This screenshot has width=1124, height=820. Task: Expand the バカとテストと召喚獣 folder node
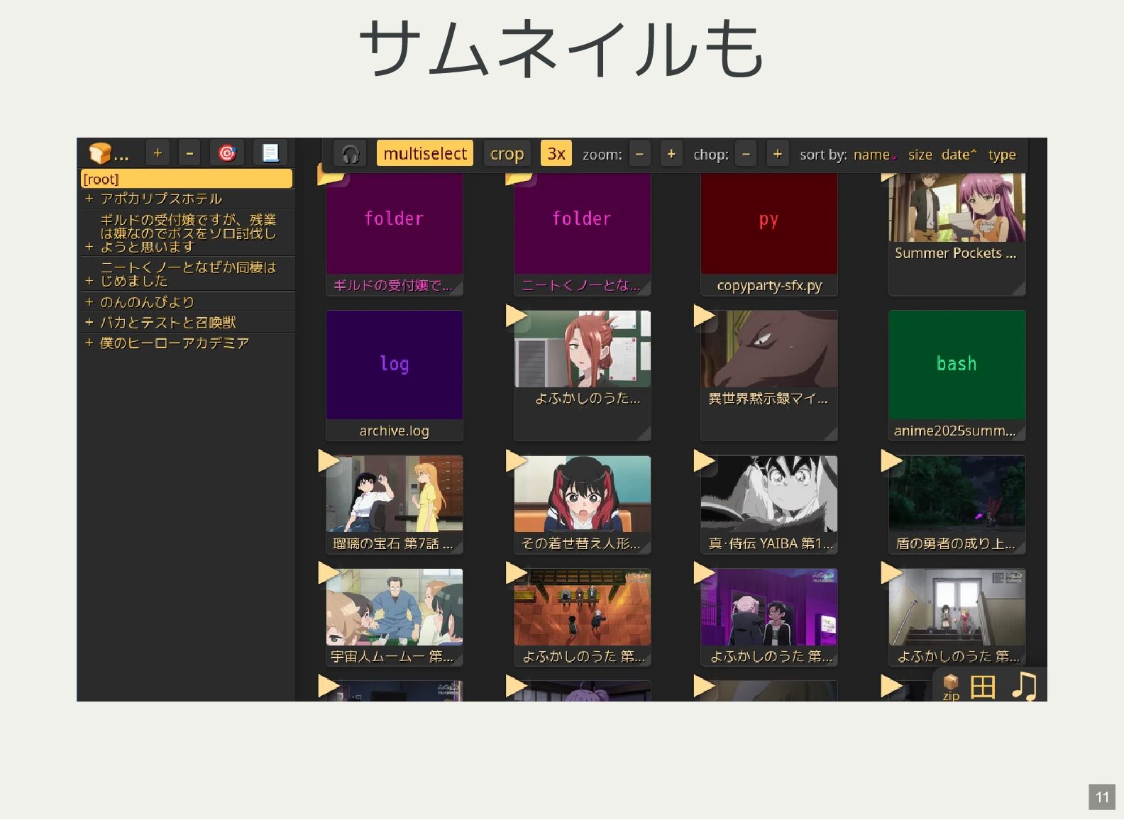tap(89, 323)
